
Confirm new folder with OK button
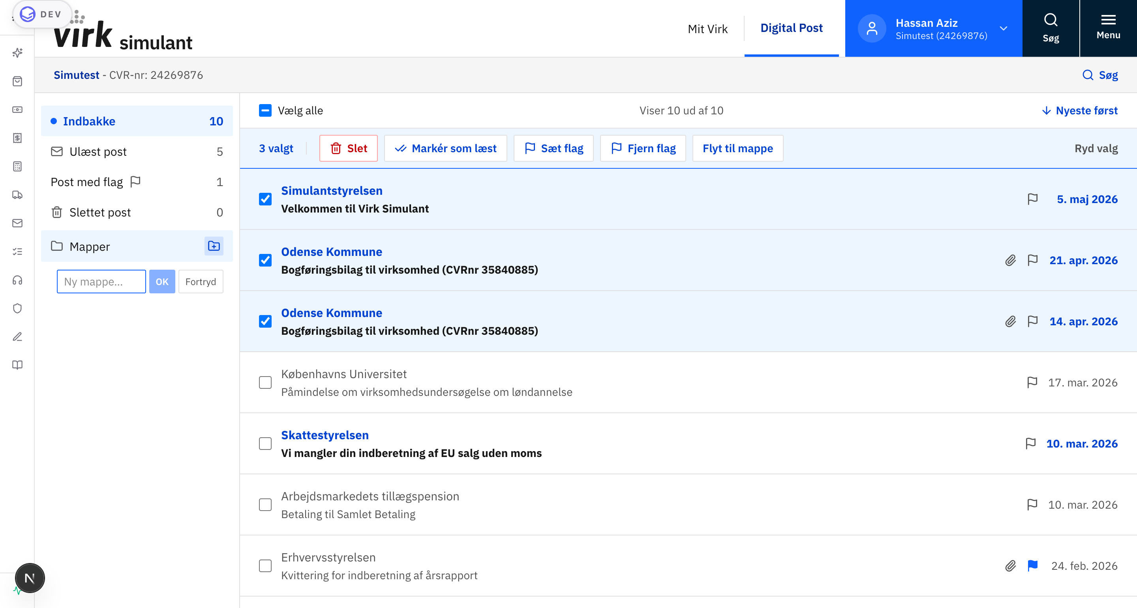tap(162, 281)
